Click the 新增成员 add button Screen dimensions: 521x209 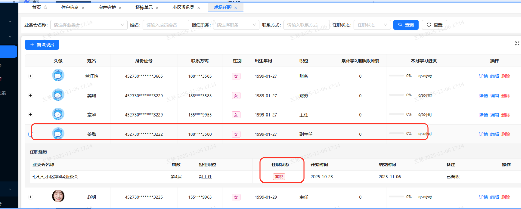[42, 45]
